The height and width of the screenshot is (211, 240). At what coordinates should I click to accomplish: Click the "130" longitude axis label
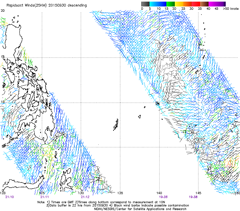point(81,193)
